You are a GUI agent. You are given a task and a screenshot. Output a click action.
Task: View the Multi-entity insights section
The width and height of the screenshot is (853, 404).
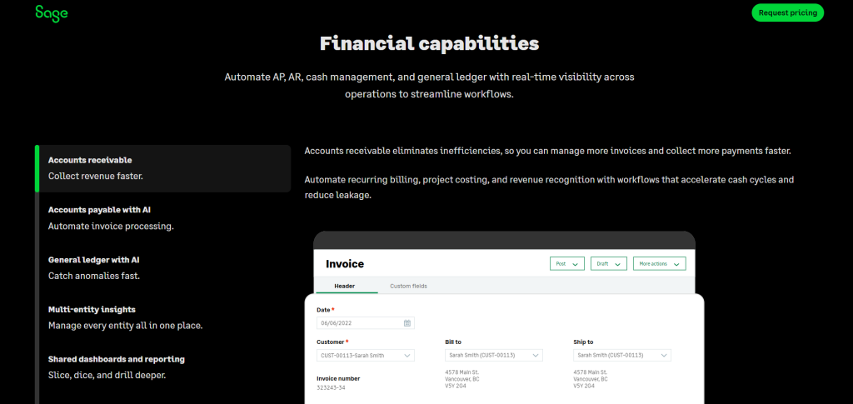tap(163, 317)
